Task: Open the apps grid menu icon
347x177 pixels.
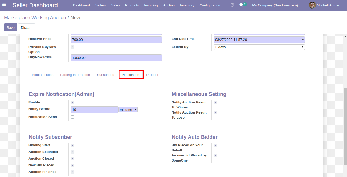Action: pos(4,5)
